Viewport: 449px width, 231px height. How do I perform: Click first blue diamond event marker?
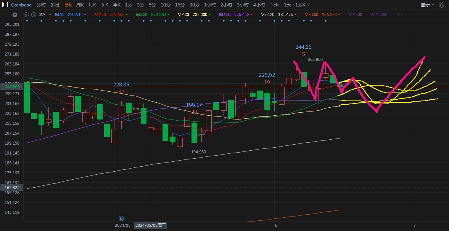point(26,21)
